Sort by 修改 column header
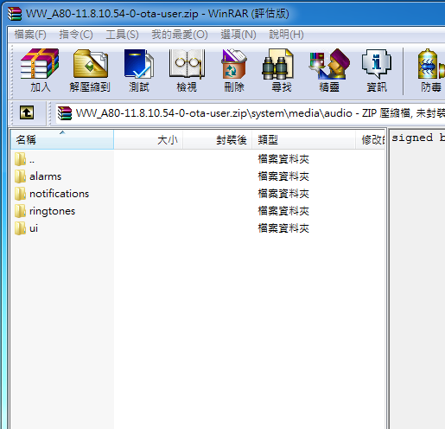 click(x=371, y=140)
